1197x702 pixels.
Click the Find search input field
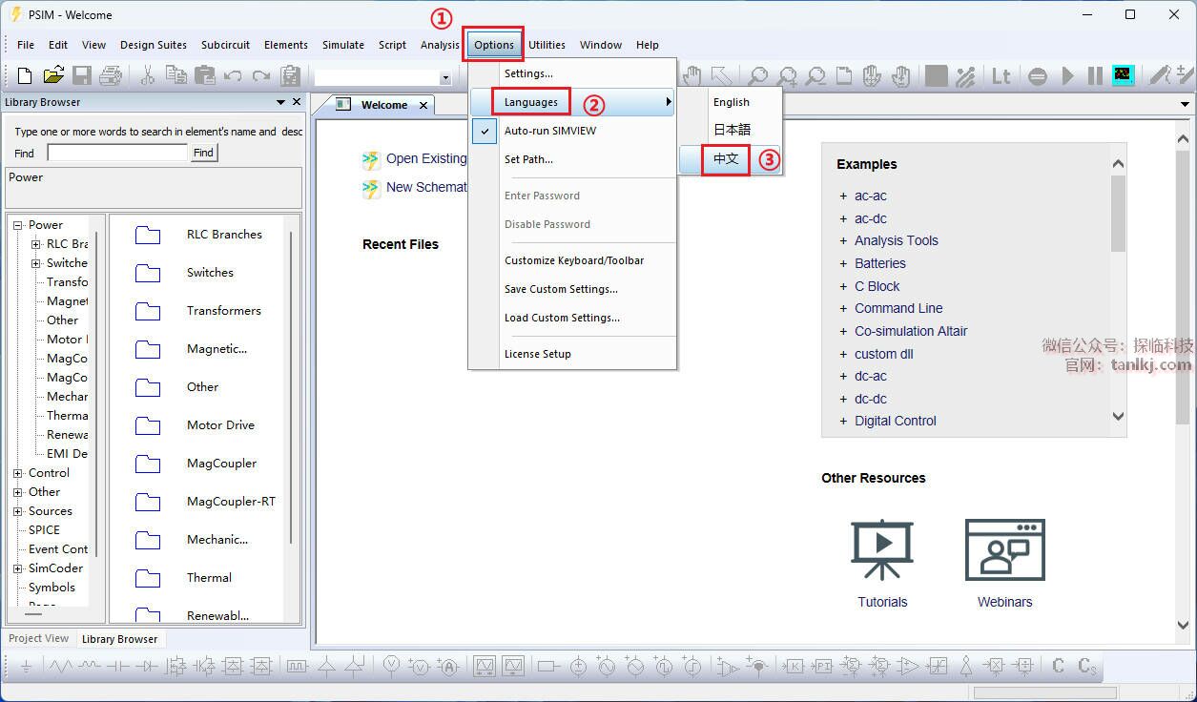[x=117, y=153]
